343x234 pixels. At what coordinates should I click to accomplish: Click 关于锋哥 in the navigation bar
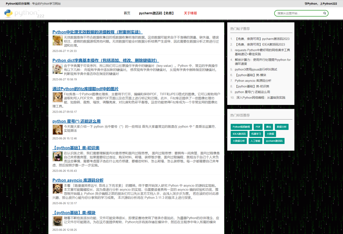coord(190,14)
